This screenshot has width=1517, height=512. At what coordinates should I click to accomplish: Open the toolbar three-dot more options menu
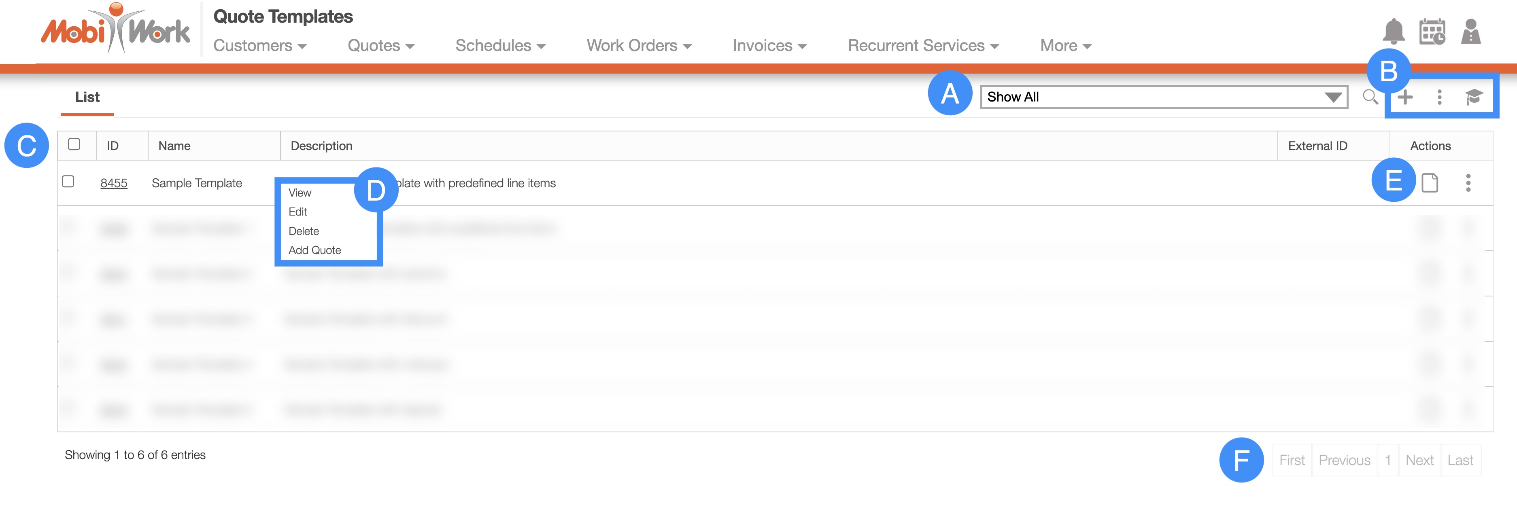1439,97
